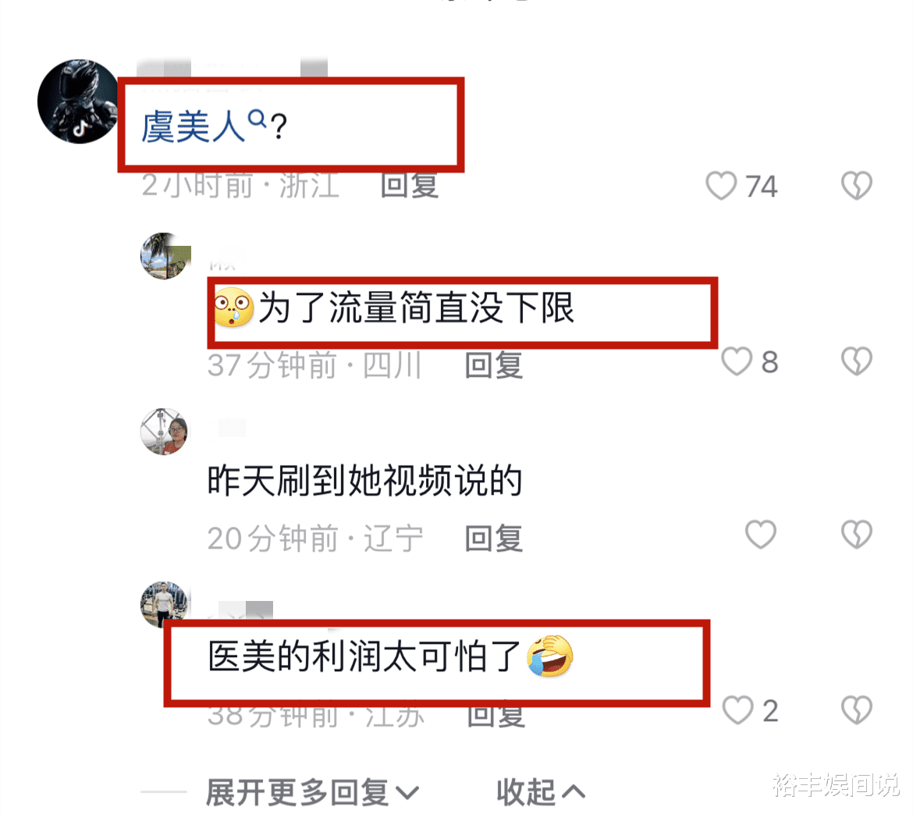Like the 医美的利润太可怕了 comment
Image resolution: width=913 pixels, height=814 pixels.
pyautogui.click(x=737, y=710)
